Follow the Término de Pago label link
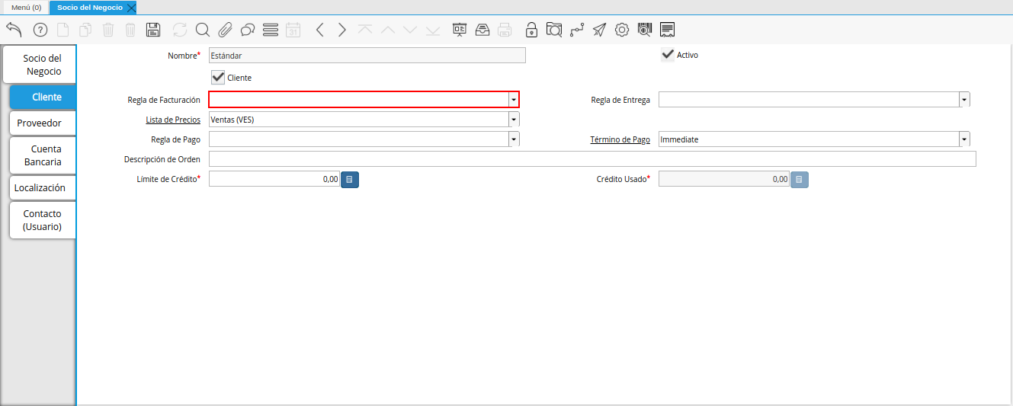The height and width of the screenshot is (406, 1013). [x=620, y=139]
